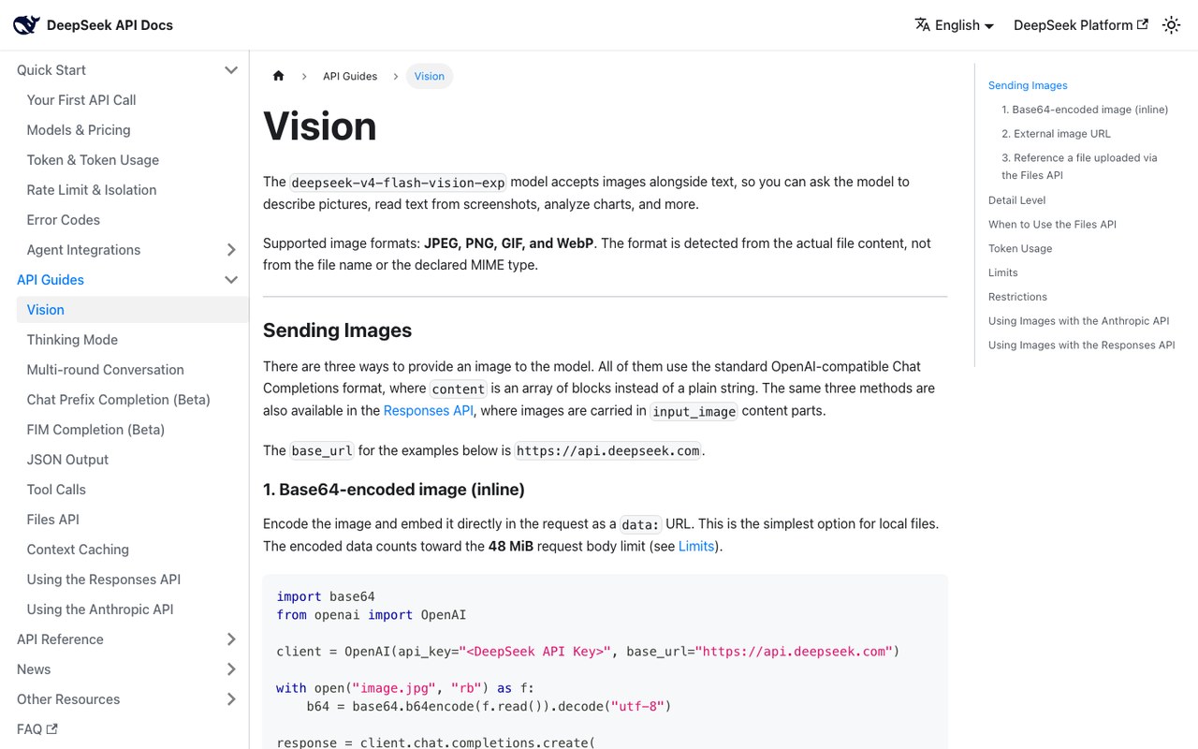Open Chat Prefix Completion (Beta) guide
Viewport: 1198px width, 749px height.
click(x=119, y=400)
